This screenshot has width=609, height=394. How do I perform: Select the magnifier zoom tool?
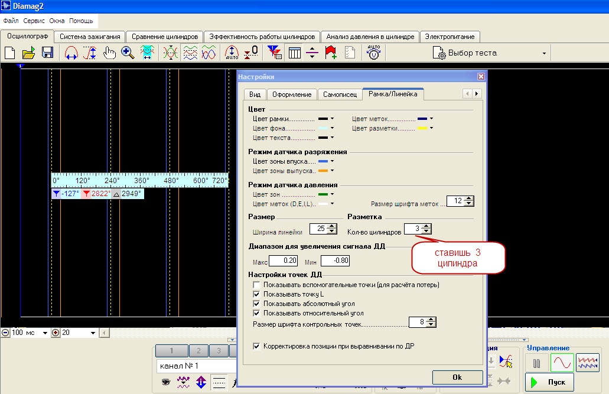pyautogui.click(x=128, y=53)
